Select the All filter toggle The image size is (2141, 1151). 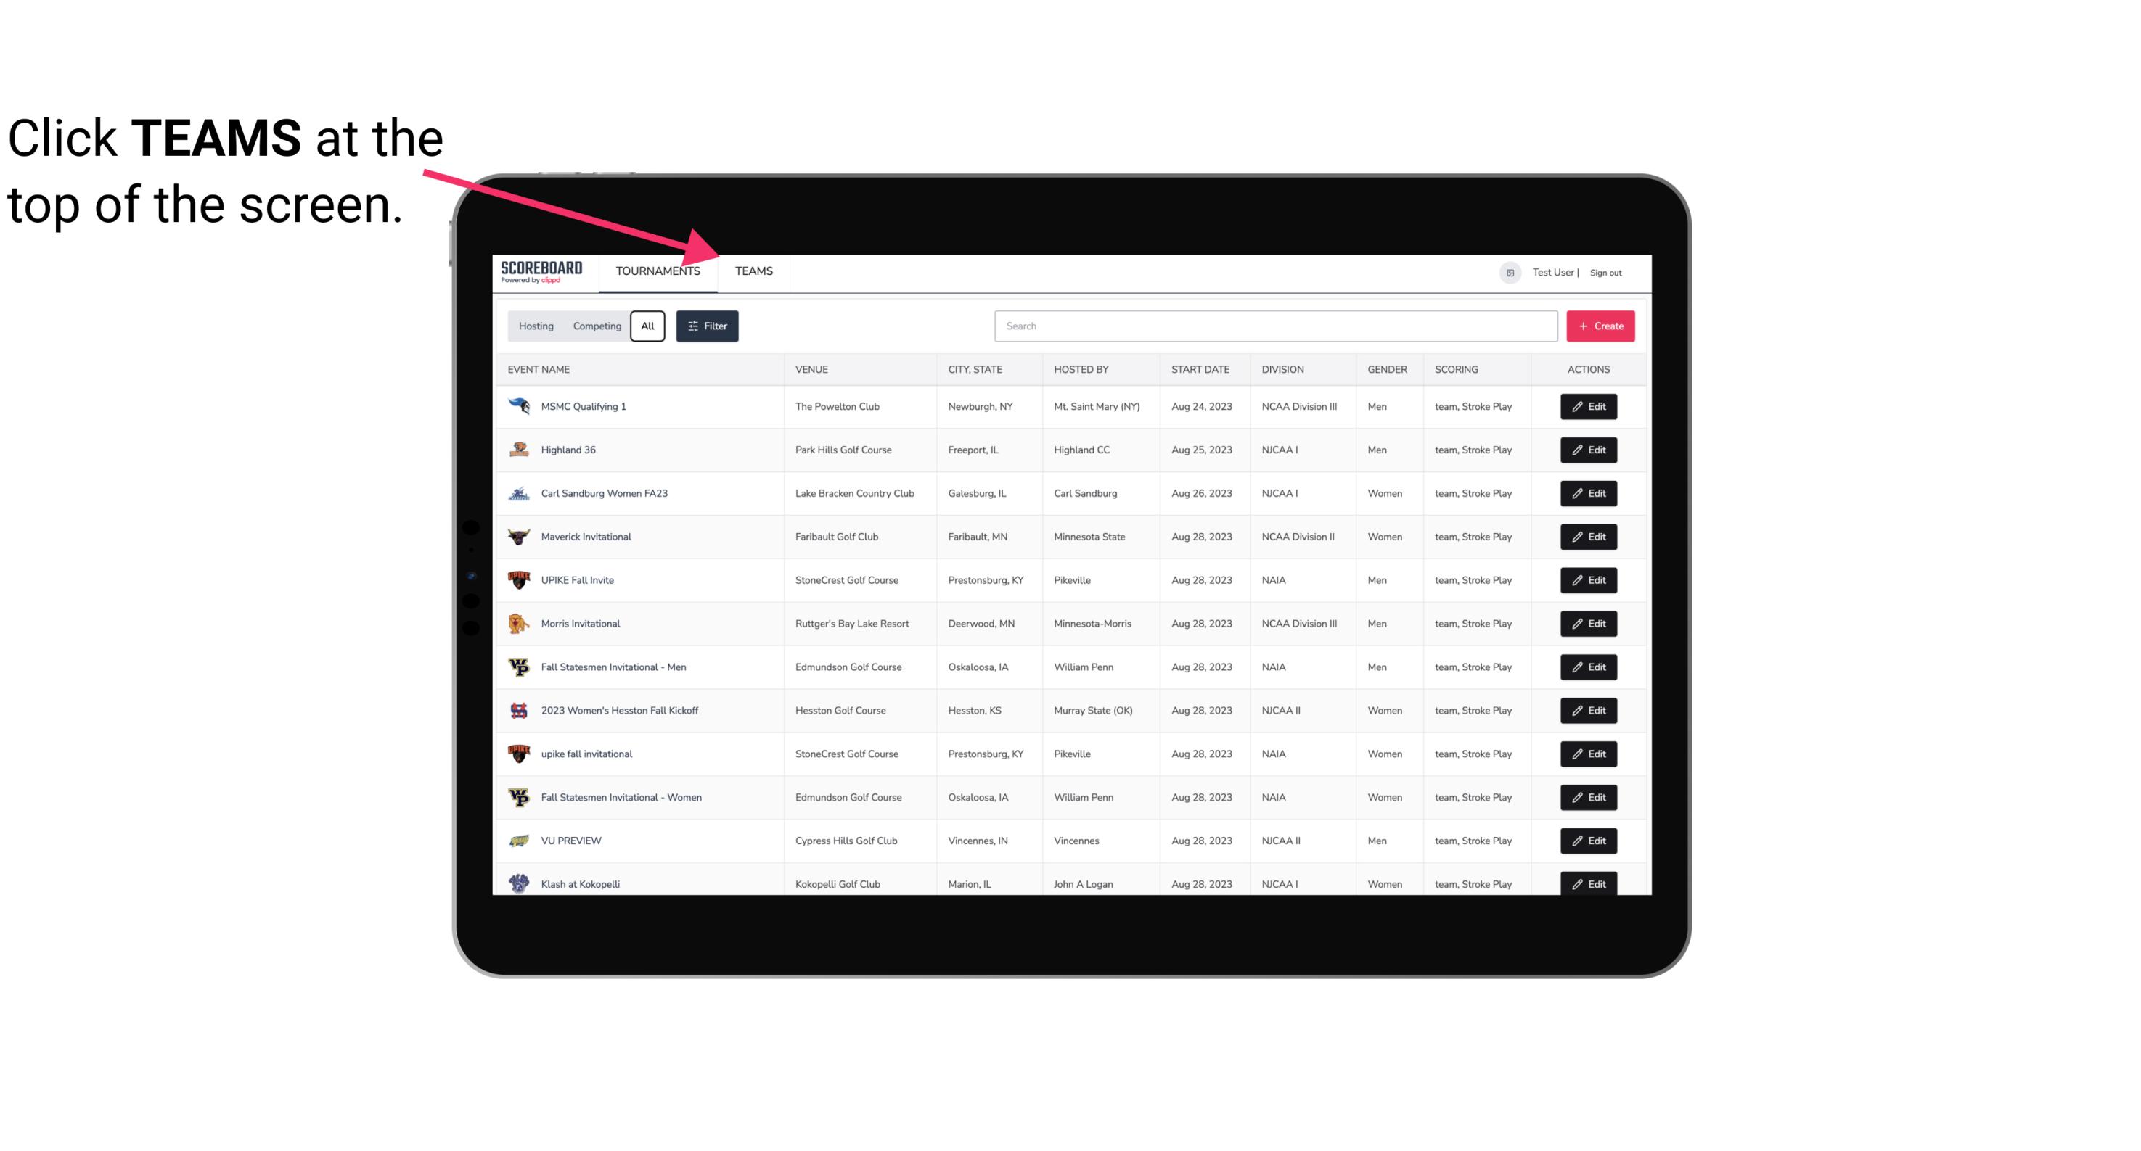647,326
